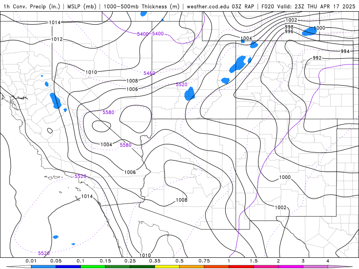
Task: Click the legend value 0.75
Action: (204, 261)
